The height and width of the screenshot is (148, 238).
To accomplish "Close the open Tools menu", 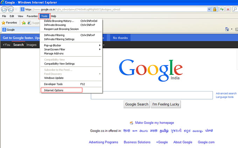I will click(44, 16).
